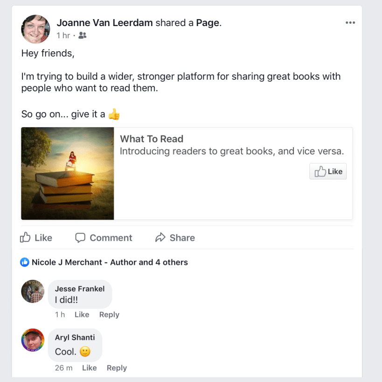This screenshot has width=382, height=382.
Task: Open the post options three-dot menu
Action: coord(350,23)
